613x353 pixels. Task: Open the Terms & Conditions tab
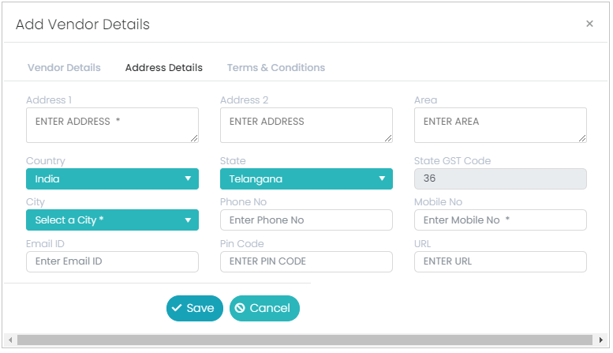click(276, 68)
